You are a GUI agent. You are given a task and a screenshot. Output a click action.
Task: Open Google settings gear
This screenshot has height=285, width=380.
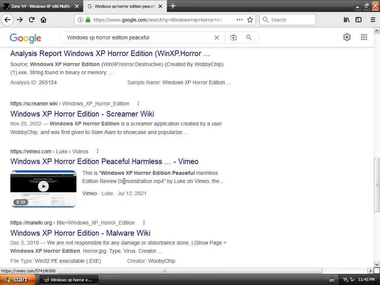coord(347,37)
